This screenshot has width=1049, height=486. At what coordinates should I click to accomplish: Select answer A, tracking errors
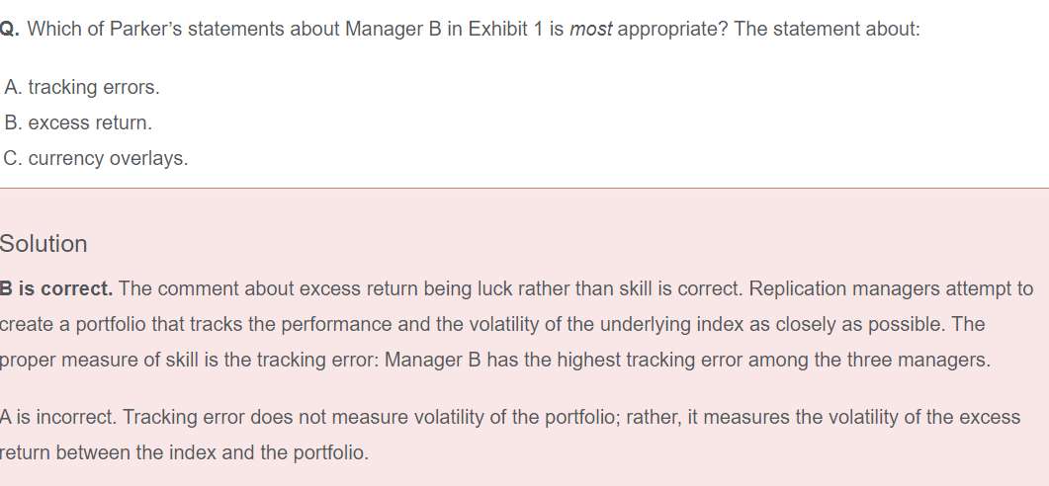click(82, 87)
